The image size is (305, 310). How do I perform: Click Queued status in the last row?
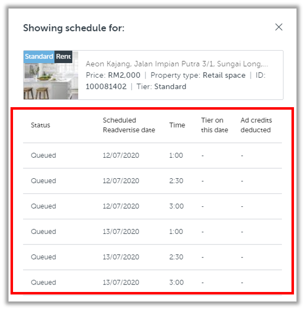point(44,282)
